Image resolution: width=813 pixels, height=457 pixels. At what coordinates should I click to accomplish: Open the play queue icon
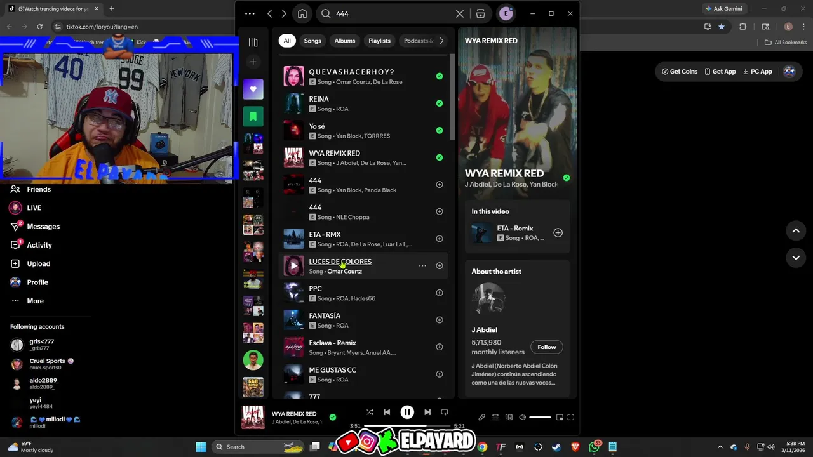(x=495, y=417)
